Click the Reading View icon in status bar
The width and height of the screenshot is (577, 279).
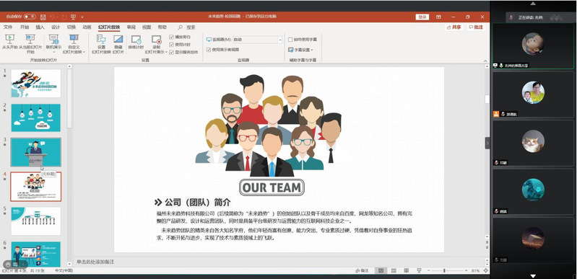[407, 270]
